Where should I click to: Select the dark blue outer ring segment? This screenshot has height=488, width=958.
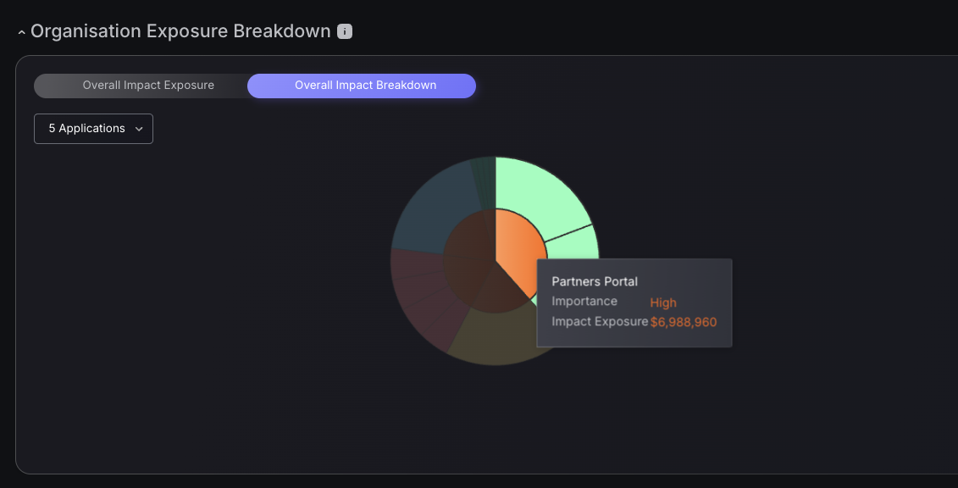tap(435, 203)
